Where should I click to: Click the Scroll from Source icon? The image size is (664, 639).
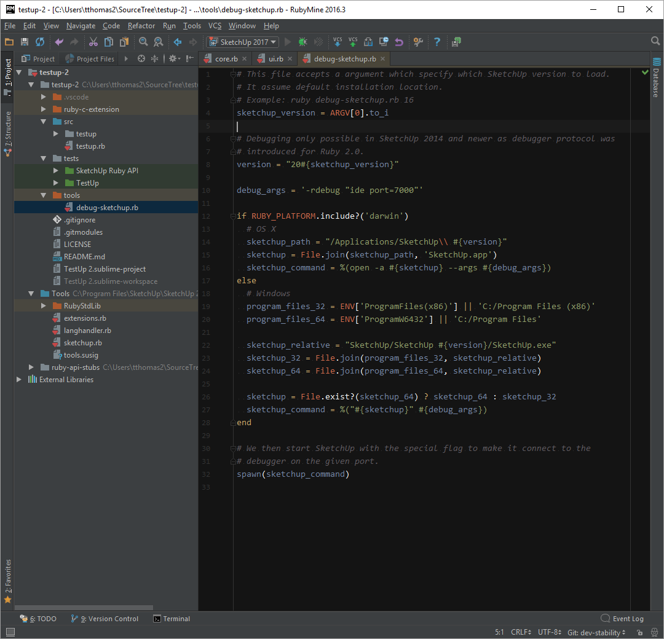point(141,58)
